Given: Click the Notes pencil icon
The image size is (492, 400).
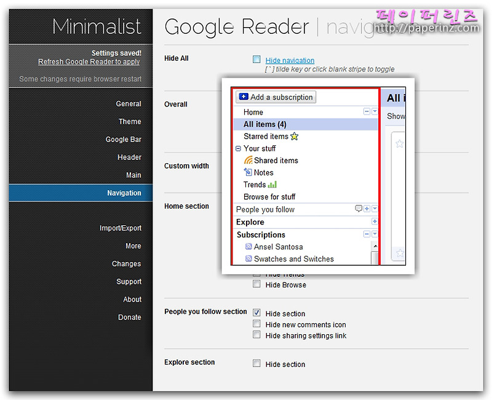Looking at the screenshot, I should 248,172.
